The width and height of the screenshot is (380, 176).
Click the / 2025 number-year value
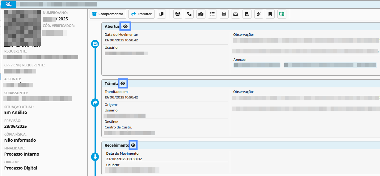coord(62,19)
